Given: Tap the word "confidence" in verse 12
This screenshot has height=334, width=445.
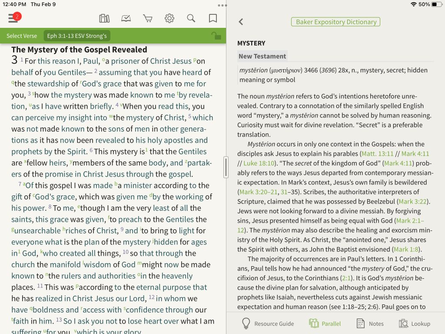Looking at the screenshot, I should tap(145, 310).
